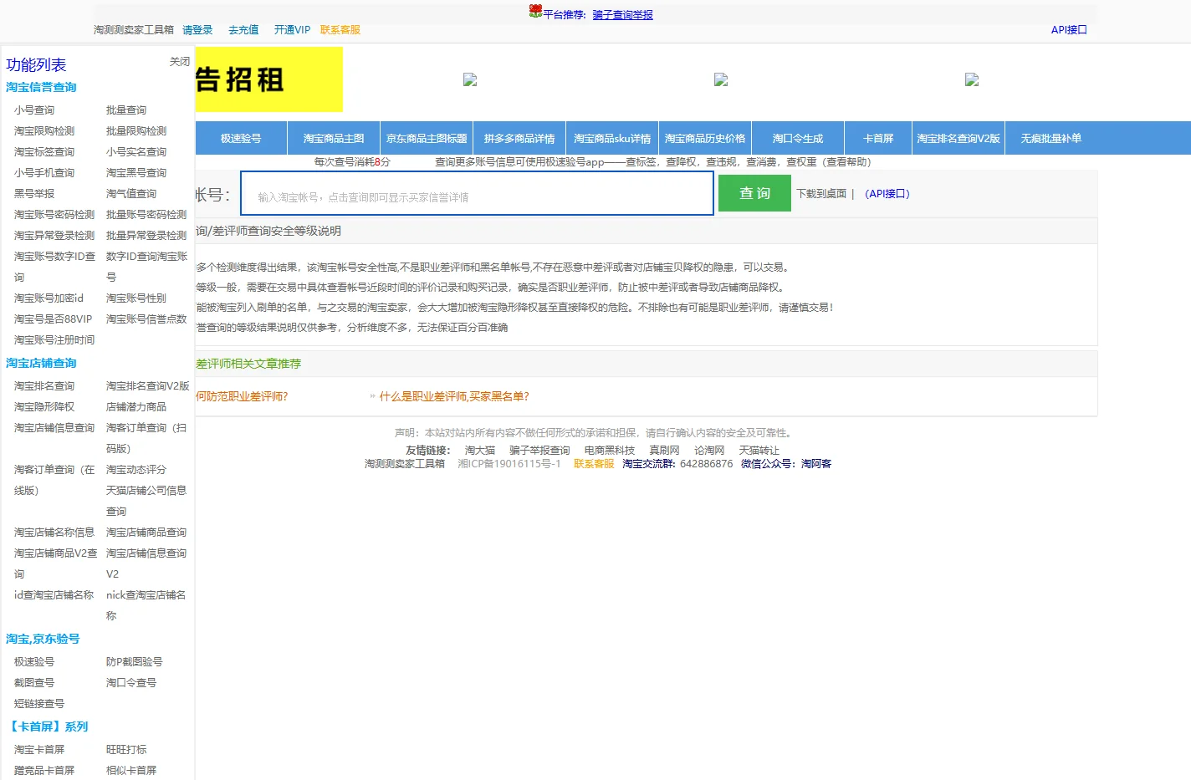The width and height of the screenshot is (1191, 780).
Task: Open 黑号举报 in the sidebar
Action: pos(34,194)
